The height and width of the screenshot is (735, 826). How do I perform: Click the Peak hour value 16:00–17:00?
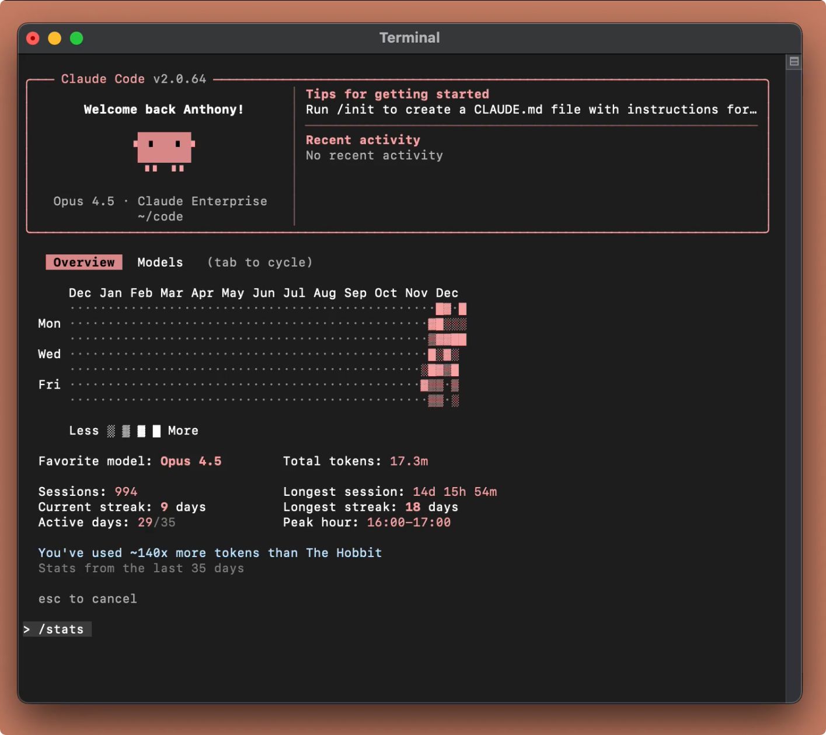[409, 522]
